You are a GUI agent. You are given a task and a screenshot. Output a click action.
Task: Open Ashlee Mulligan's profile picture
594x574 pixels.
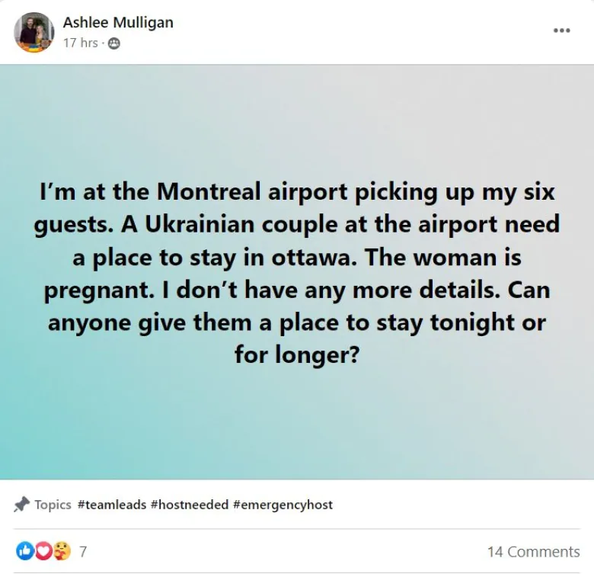tap(34, 32)
